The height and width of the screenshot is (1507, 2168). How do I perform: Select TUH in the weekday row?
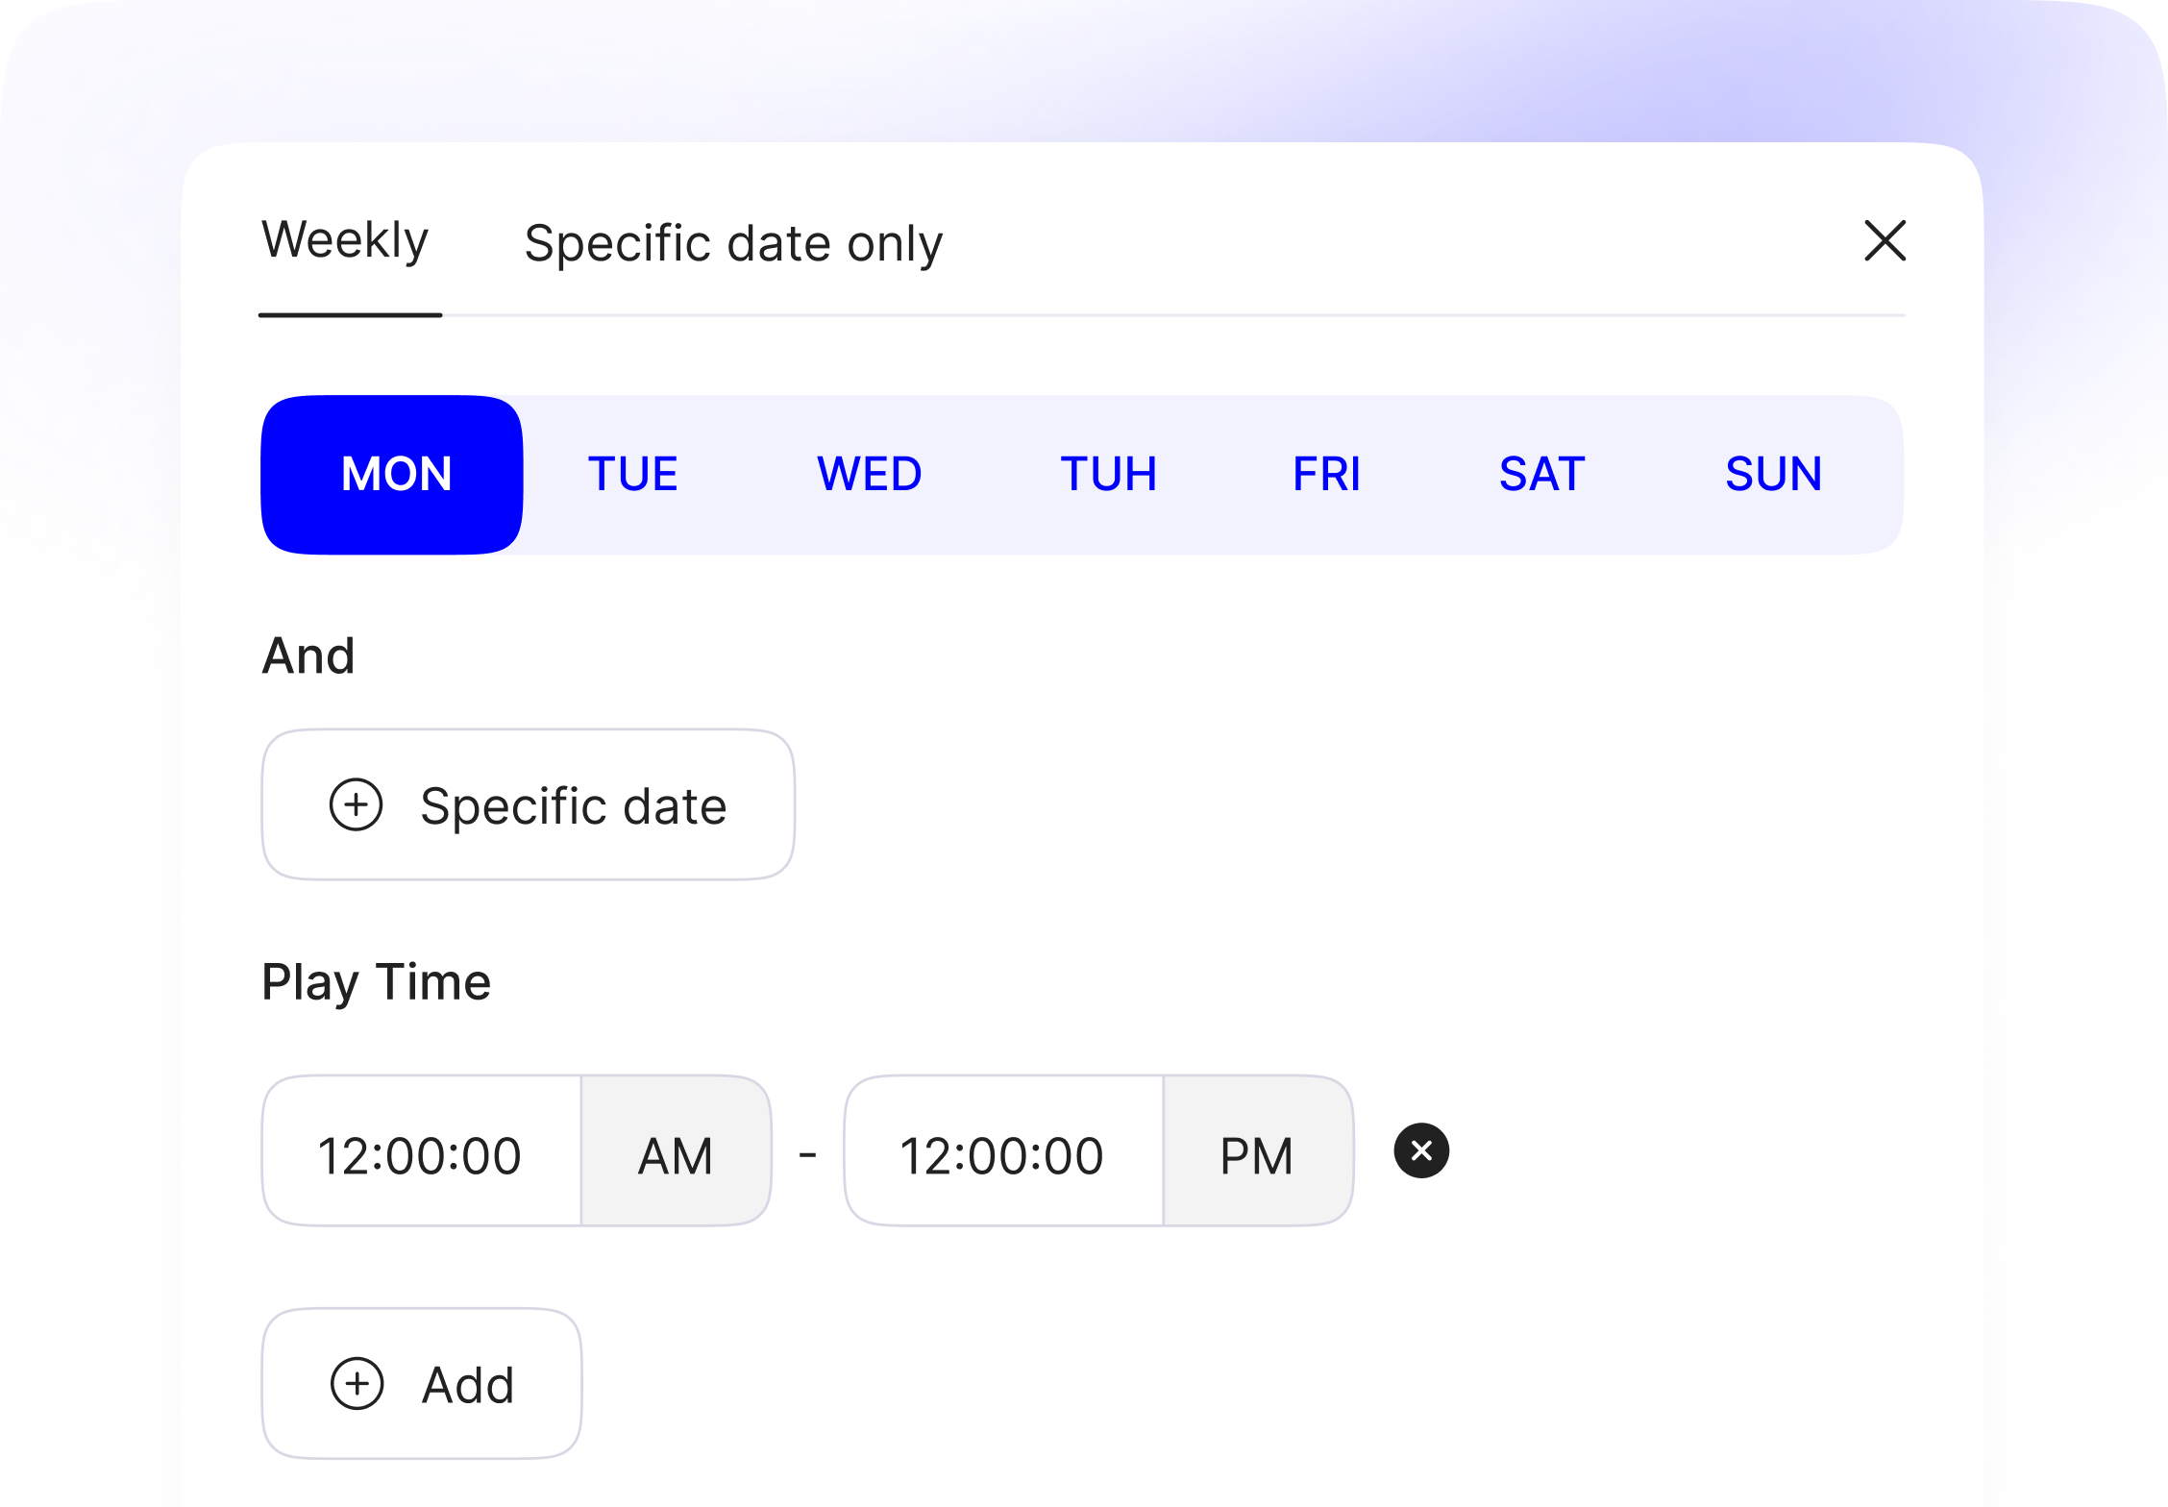tap(1108, 474)
